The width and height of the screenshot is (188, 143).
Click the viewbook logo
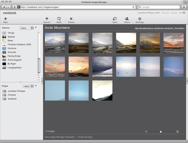(10, 13)
